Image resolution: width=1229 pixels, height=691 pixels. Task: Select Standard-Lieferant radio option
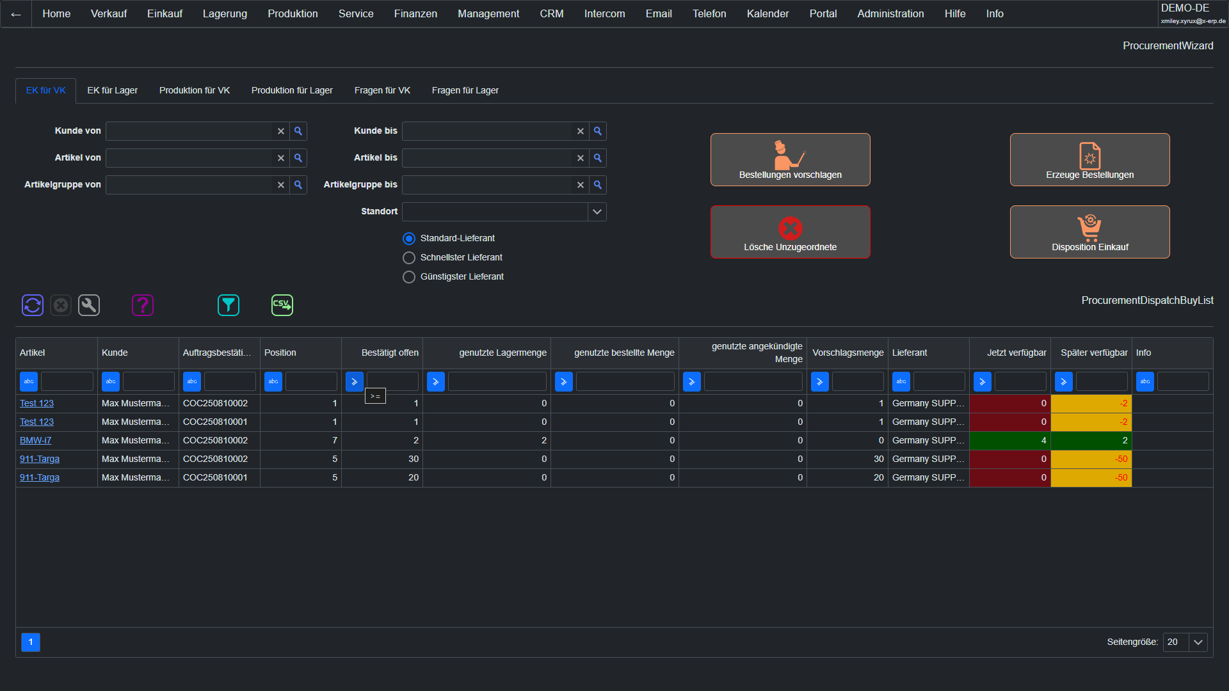click(409, 239)
